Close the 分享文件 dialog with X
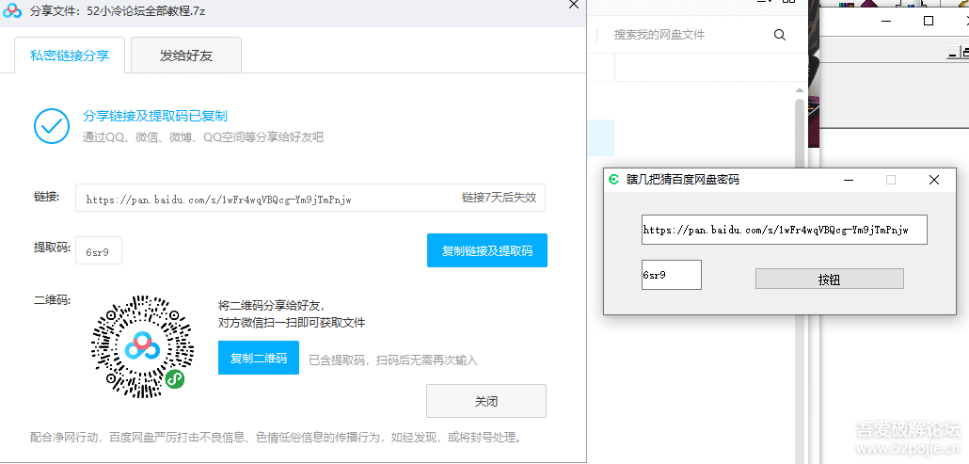The height and width of the screenshot is (464, 969). [574, 5]
